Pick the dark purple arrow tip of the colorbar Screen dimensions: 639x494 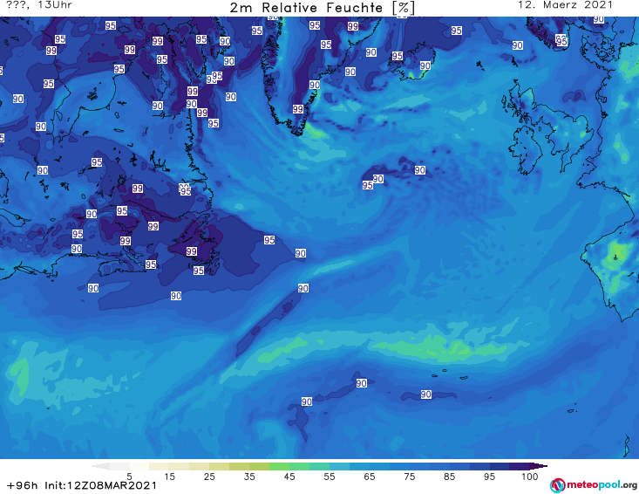point(539,466)
